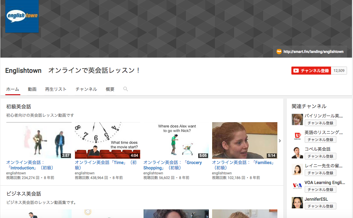The image size is (353, 218).
Task: Click the Englishtown オンラインで英会話レッスン channel title
Action: [73, 71]
